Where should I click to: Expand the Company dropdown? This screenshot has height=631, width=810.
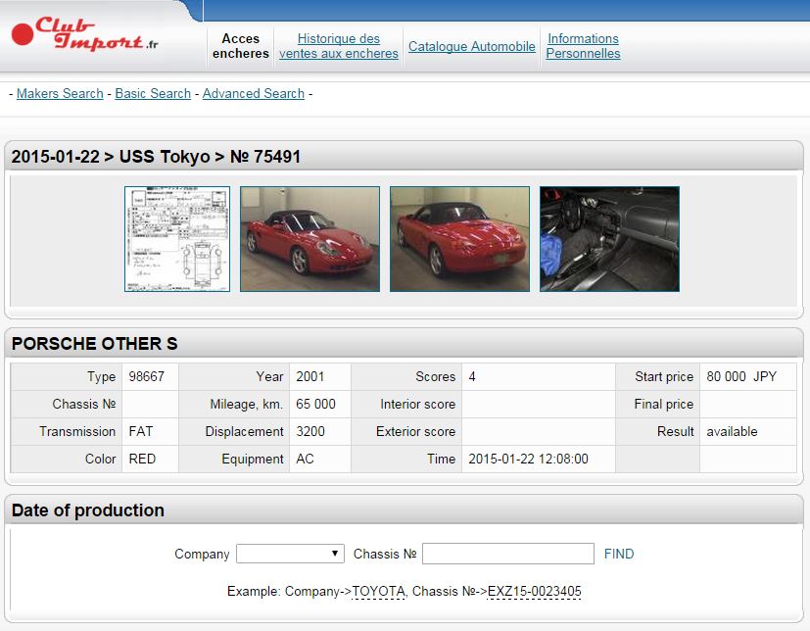pos(290,554)
